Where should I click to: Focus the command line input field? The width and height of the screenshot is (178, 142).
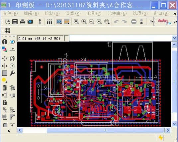pos(121,38)
